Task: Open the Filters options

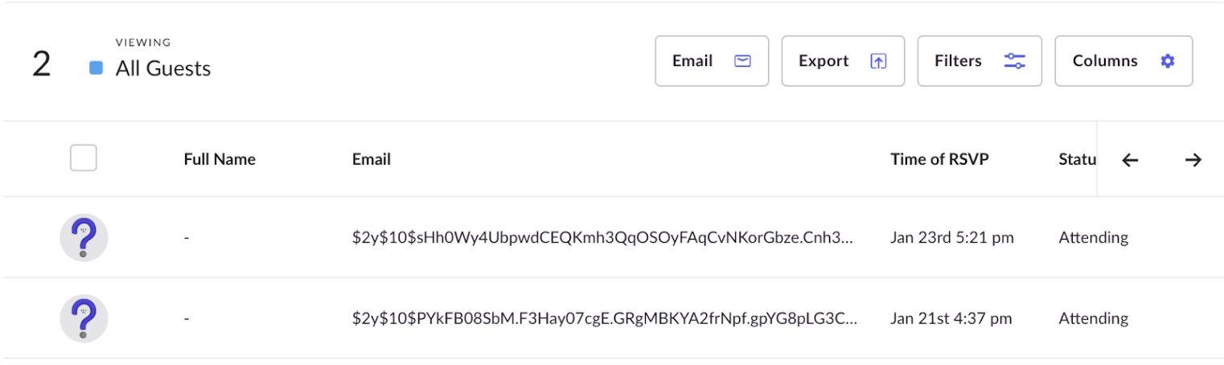Action: [x=980, y=61]
